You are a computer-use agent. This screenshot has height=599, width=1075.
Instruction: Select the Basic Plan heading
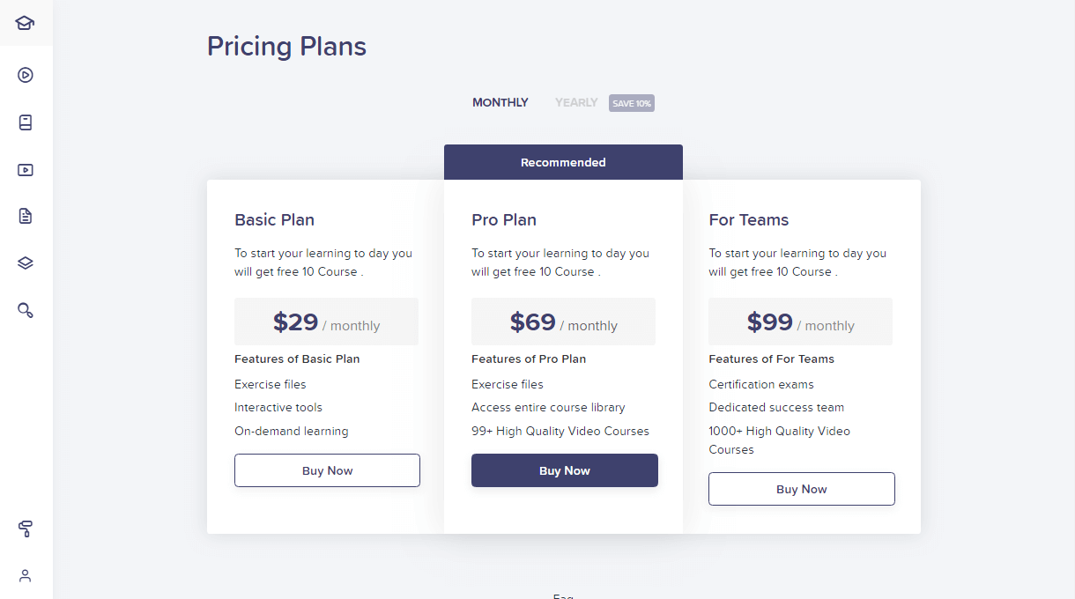(x=274, y=220)
